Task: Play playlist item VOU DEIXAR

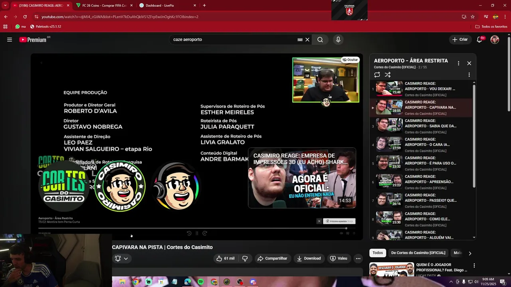Action: pyautogui.click(x=421, y=88)
